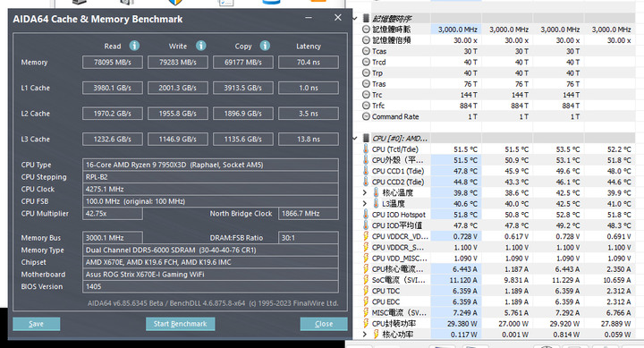The image size is (644, 348).
Task: Click the Save button
Action: pyautogui.click(x=36, y=324)
